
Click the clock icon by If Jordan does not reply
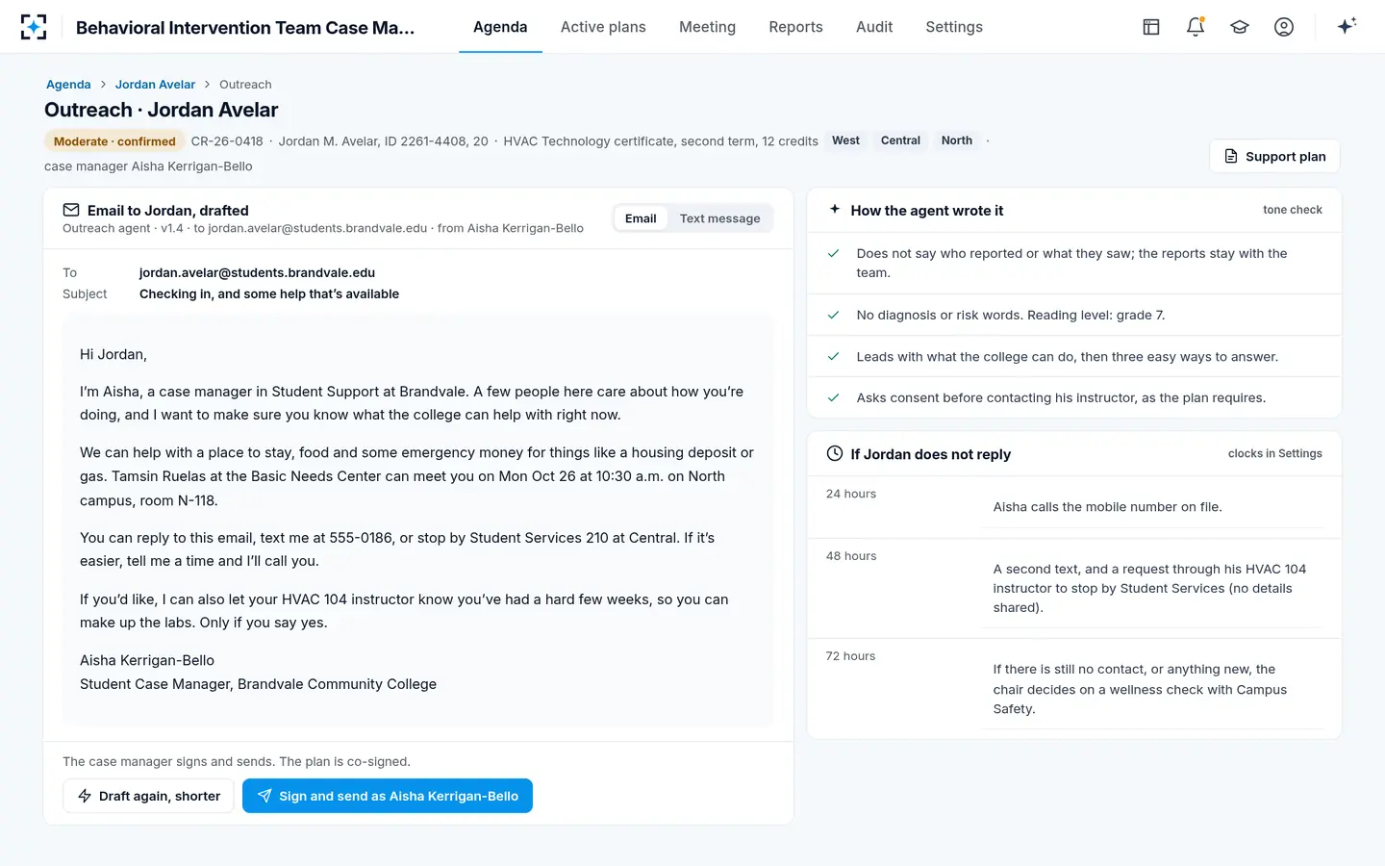[x=835, y=453]
